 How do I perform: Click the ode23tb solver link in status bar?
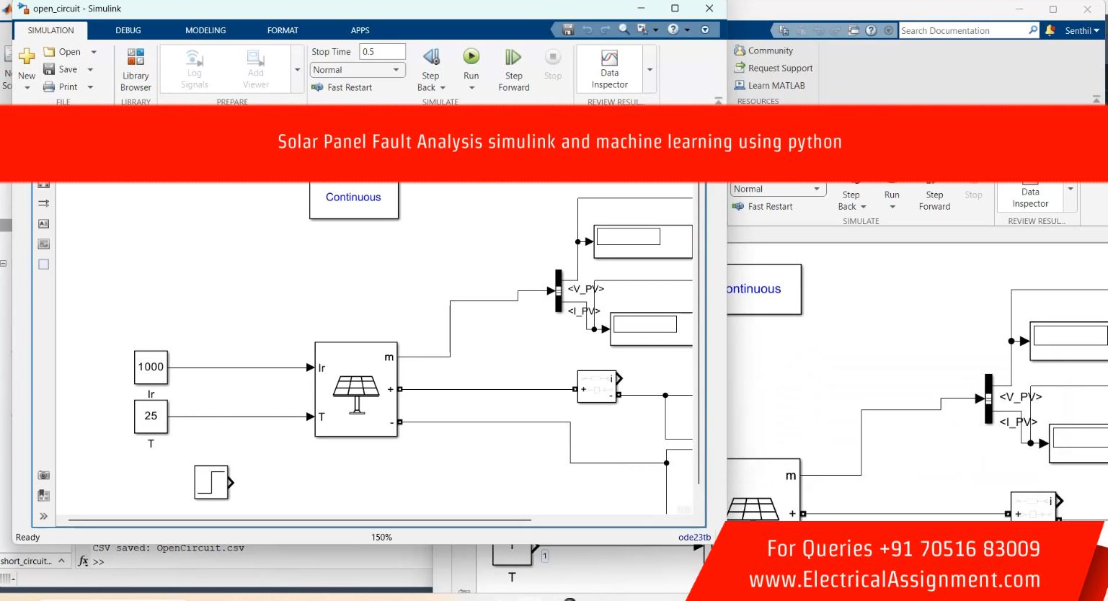coord(694,538)
